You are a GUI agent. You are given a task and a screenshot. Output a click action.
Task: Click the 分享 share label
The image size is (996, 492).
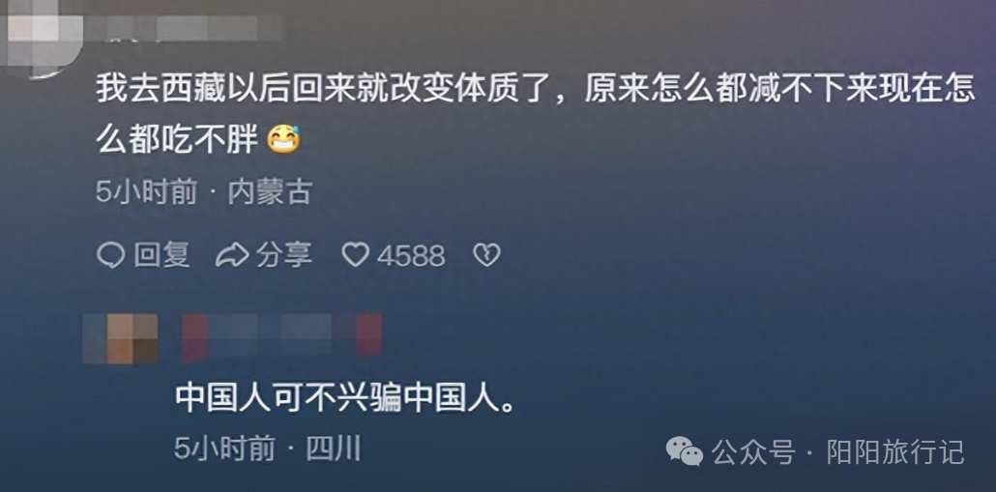(x=284, y=255)
